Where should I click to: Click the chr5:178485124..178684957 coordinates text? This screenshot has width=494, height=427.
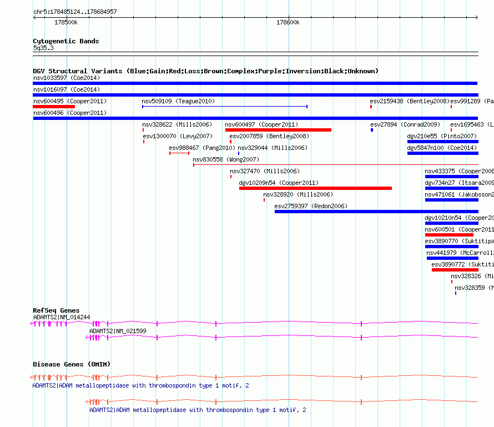pos(75,12)
